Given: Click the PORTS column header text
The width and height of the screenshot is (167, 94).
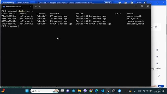Looking at the screenshot, I should point(118,14).
